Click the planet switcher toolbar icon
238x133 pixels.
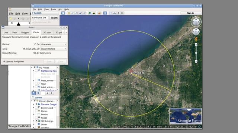pos(99,13)
